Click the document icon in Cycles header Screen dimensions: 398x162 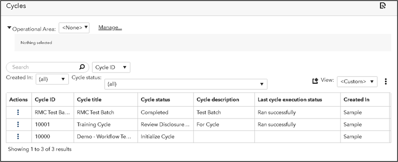point(383,6)
